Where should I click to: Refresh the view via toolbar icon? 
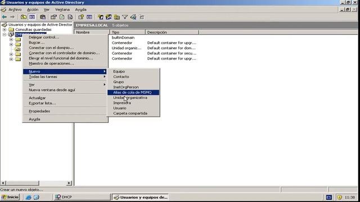[62, 17]
